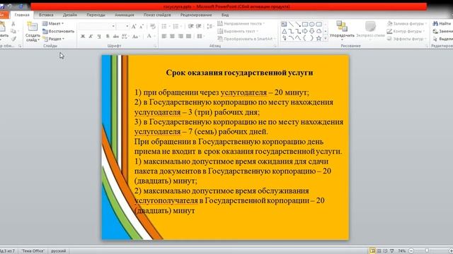This screenshot has height=254, width=453.
Task: Open the Главная ribbon tab
Action: (22, 15)
